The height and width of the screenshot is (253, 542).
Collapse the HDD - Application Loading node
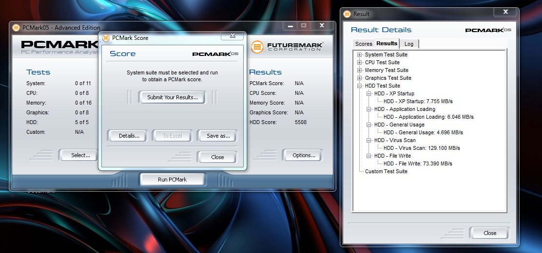[369, 109]
